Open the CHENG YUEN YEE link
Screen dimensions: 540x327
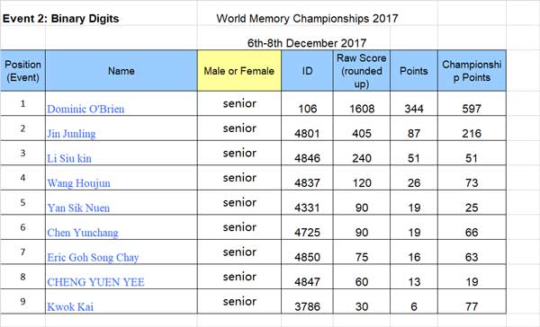coord(95,282)
